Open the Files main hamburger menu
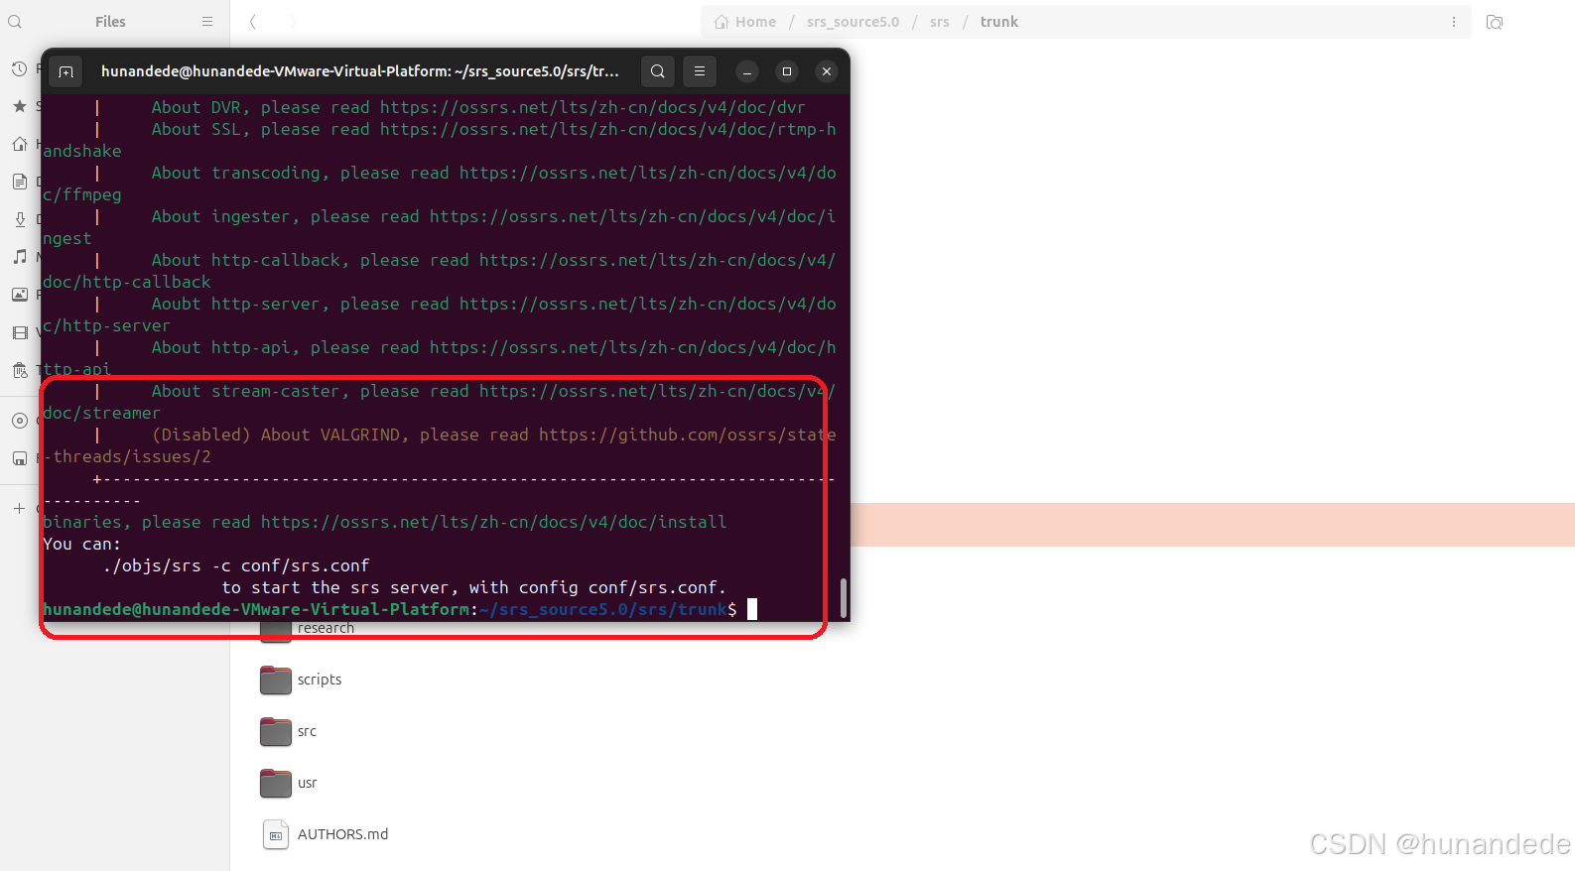This screenshot has height=871, width=1575. pos(206,22)
